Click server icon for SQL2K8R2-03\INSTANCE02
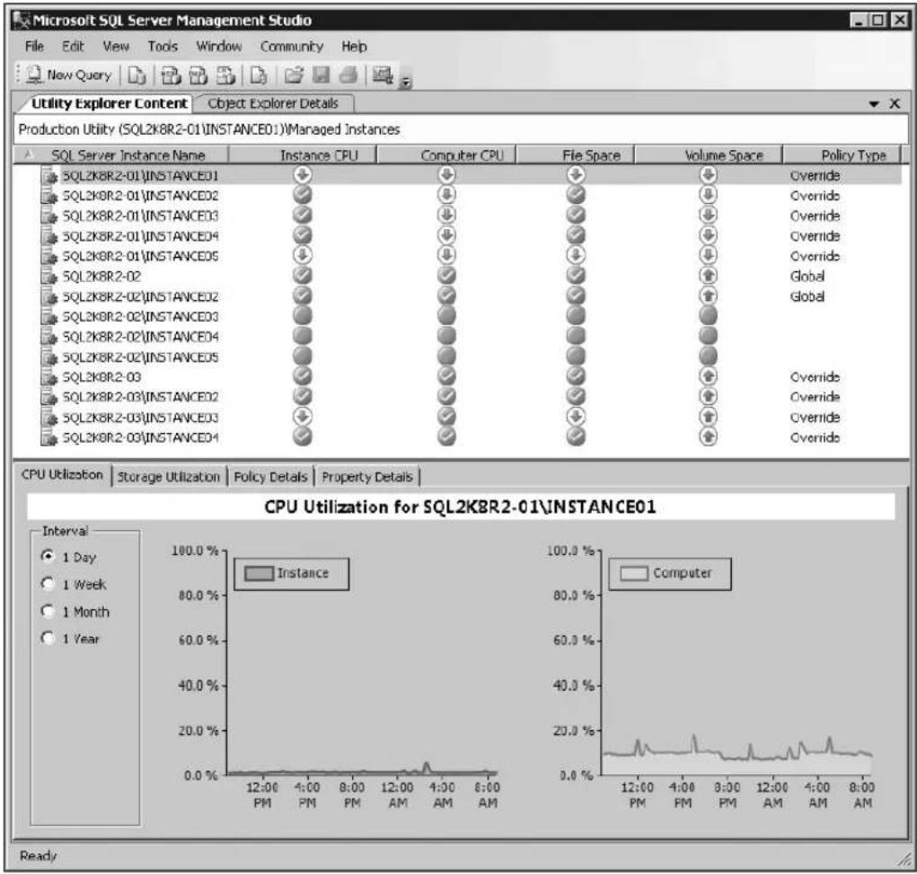The image size is (917, 874). (x=49, y=397)
